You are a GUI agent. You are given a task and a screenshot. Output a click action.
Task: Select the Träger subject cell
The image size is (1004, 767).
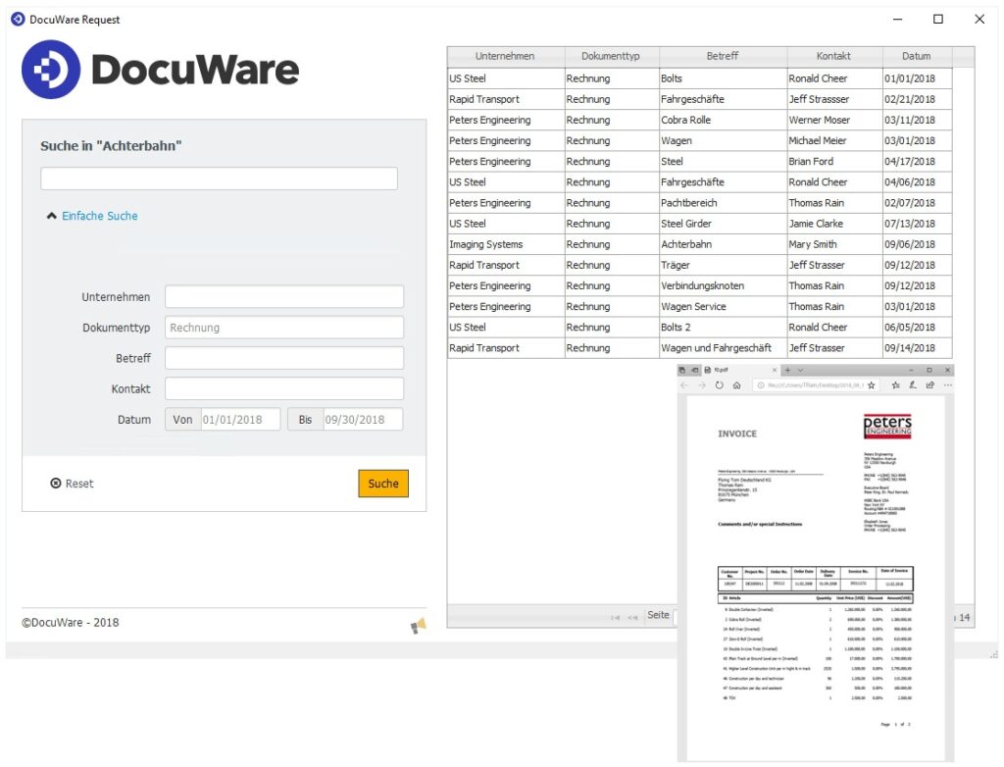tap(723, 265)
